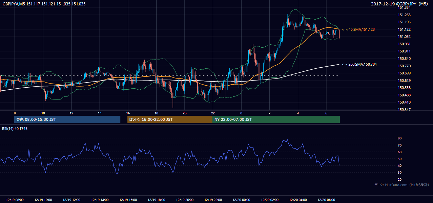The image size is (433, 203).
Task: Click the 12/19 20:00 date label
Action: point(185,200)
